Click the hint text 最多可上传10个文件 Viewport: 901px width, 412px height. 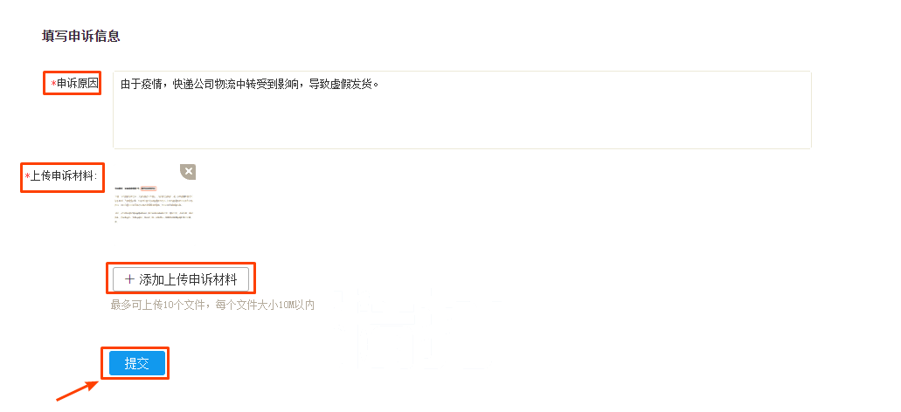160,305
